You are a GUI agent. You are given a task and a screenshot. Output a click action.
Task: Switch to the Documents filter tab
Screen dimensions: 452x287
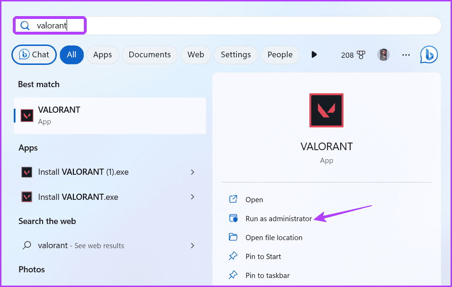[150, 55]
